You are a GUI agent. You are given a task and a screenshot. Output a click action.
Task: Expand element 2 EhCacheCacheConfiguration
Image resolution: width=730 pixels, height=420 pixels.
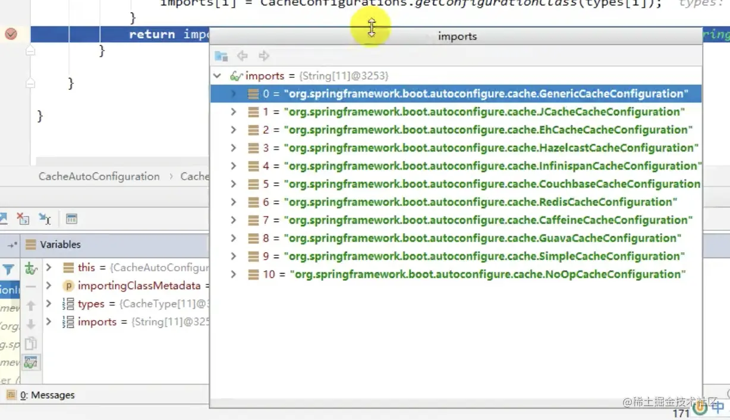[234, 130]
